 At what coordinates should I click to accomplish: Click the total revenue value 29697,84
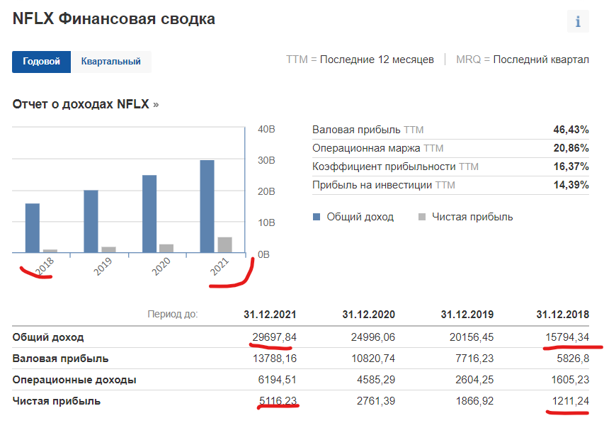coord(274,337)
